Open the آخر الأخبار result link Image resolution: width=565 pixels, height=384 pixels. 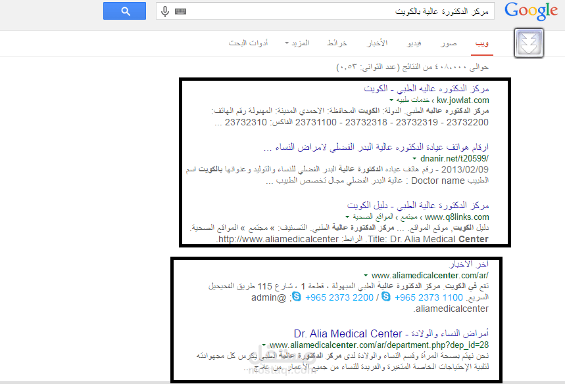[469, 265]
